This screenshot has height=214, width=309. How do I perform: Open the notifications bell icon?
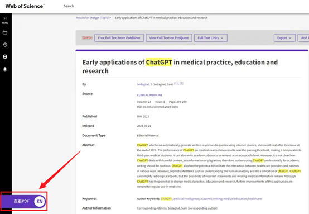[5, 69]
